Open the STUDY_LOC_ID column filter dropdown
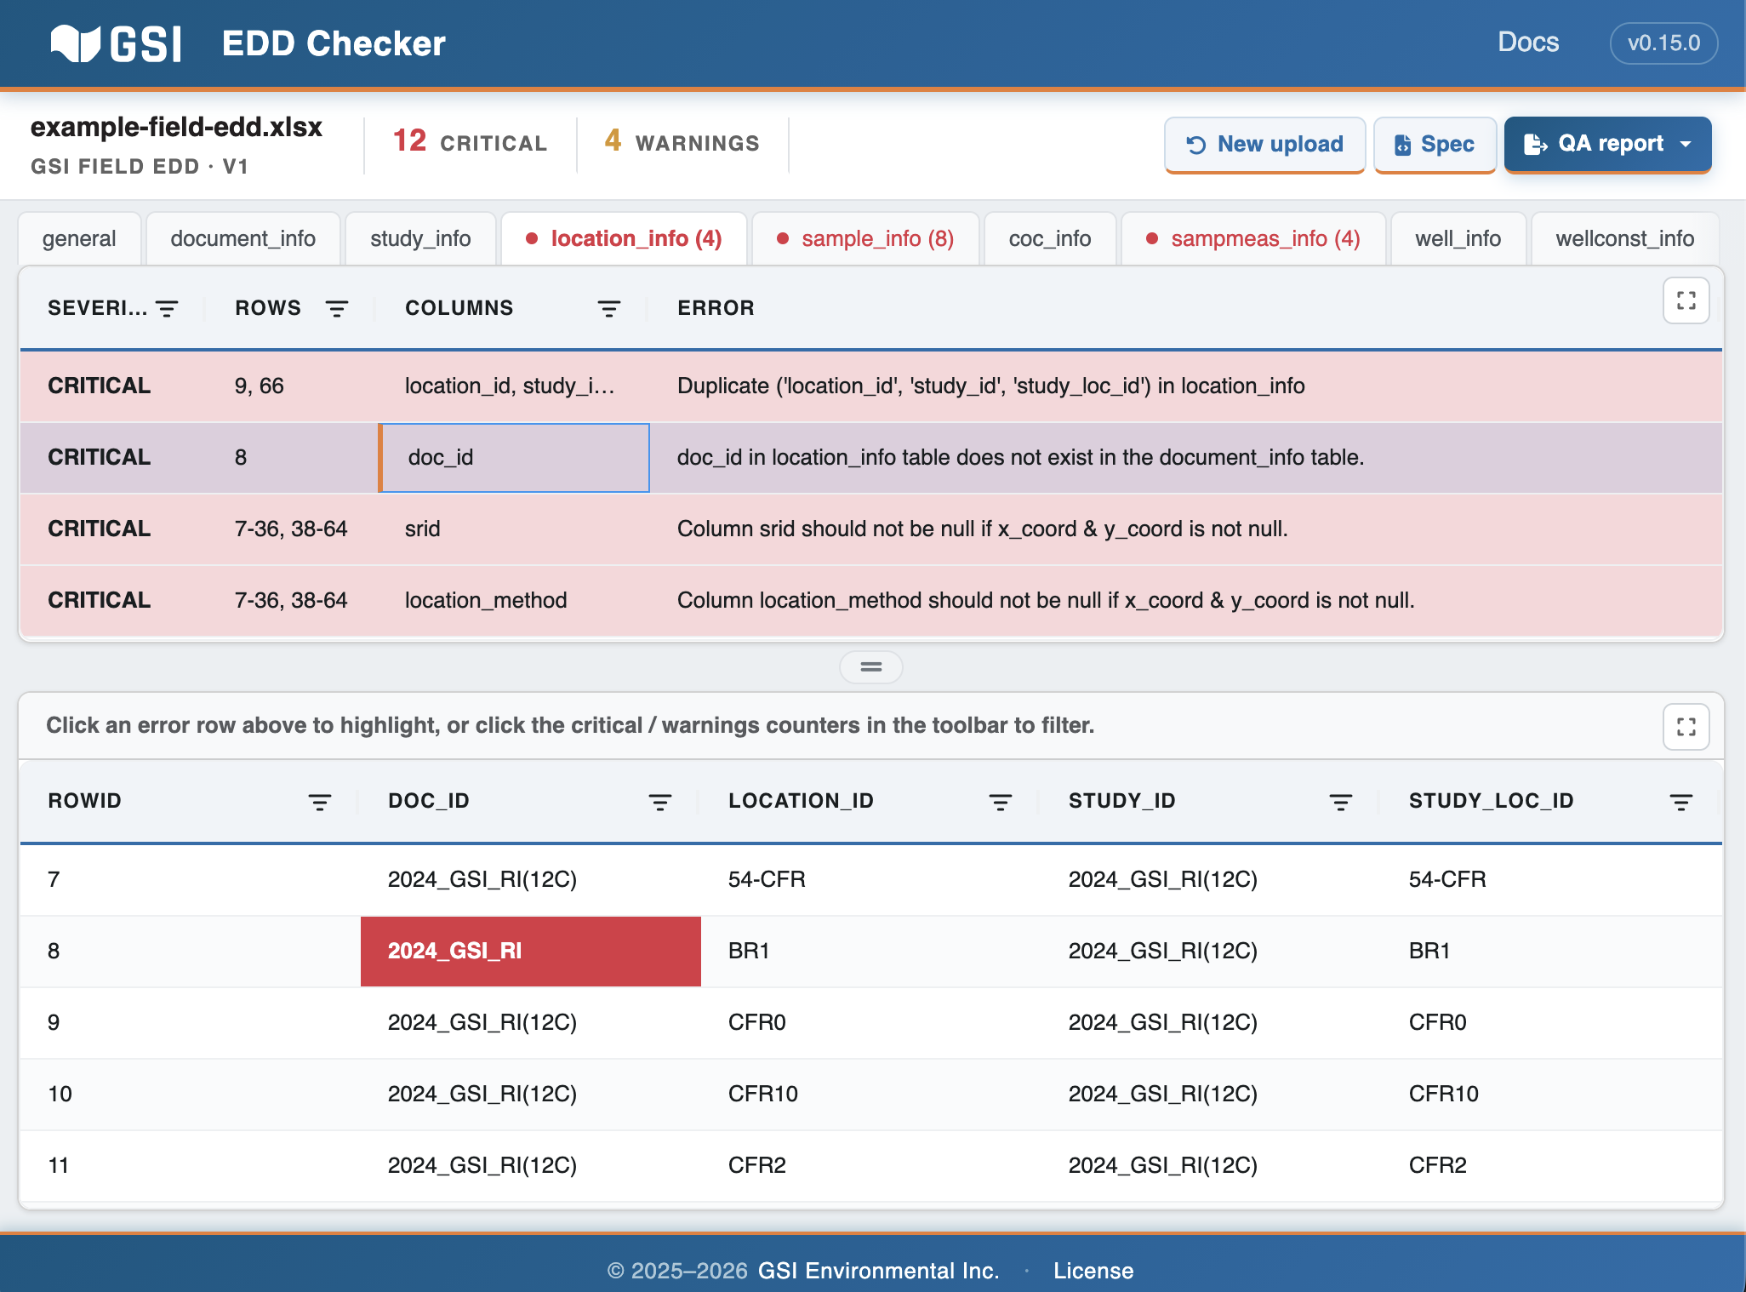Viewport: 1746px width, 1292px height. click(x=1681, y=802)
